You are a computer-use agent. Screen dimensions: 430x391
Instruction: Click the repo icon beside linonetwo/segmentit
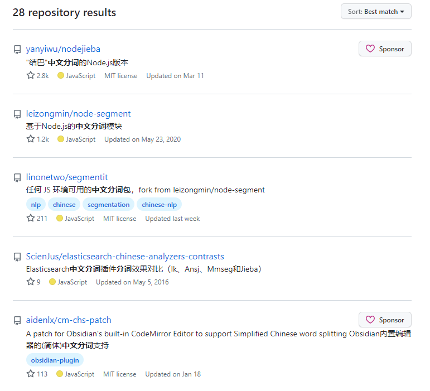coord(17,178)
